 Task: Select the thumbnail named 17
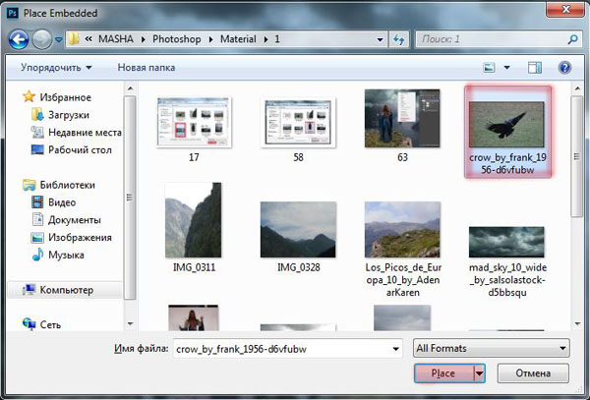pyautogui.click(x=194, y=122)
